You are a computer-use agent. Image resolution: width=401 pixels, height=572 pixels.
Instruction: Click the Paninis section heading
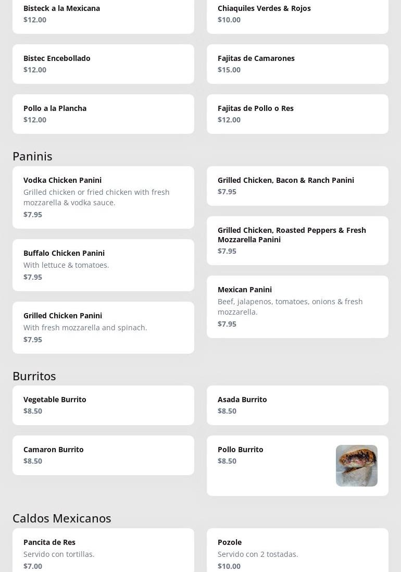coord(32,156)
